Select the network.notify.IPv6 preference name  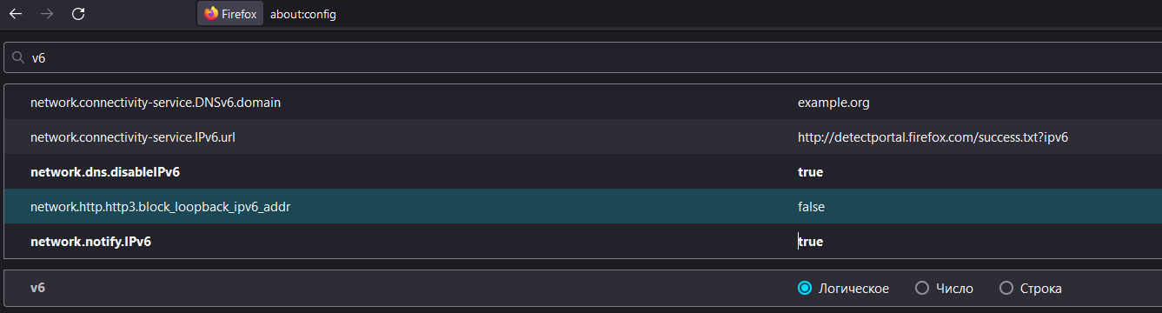click(90, 242)
